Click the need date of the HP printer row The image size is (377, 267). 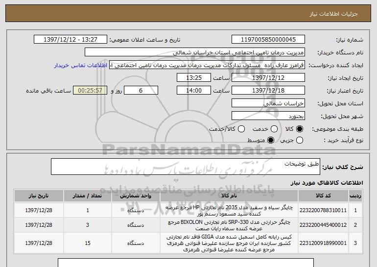(x=39, y=210)
